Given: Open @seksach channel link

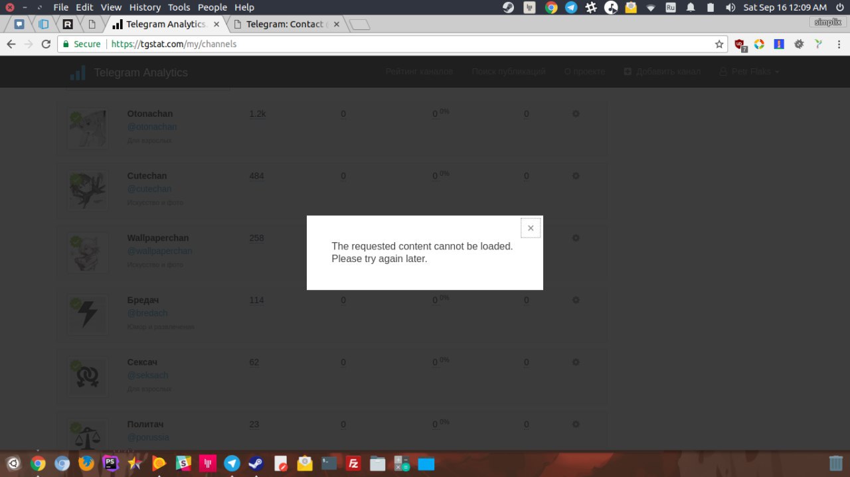Looking at the screenshot, I should point(147,375).
